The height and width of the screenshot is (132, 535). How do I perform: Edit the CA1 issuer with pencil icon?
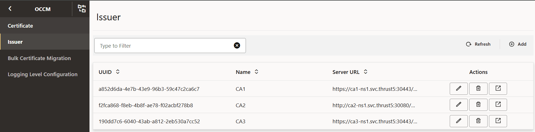(458, 89)
